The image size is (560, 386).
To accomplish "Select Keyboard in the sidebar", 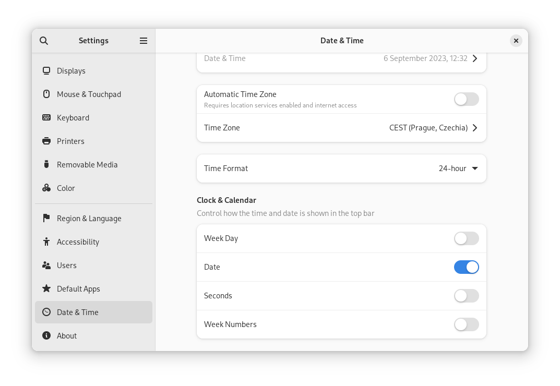I will [x=73, y=118].
